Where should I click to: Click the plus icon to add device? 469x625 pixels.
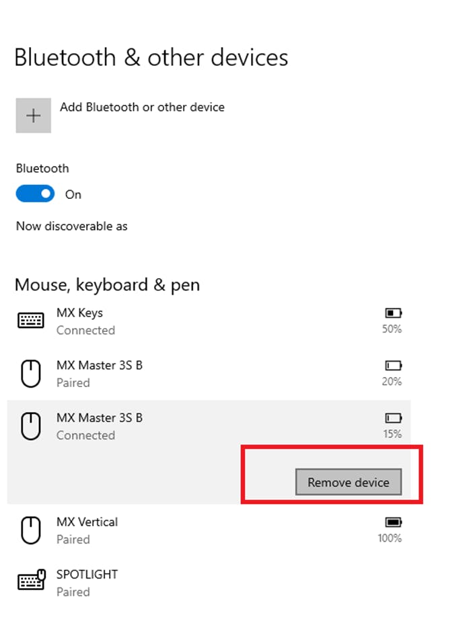[34, 116]
